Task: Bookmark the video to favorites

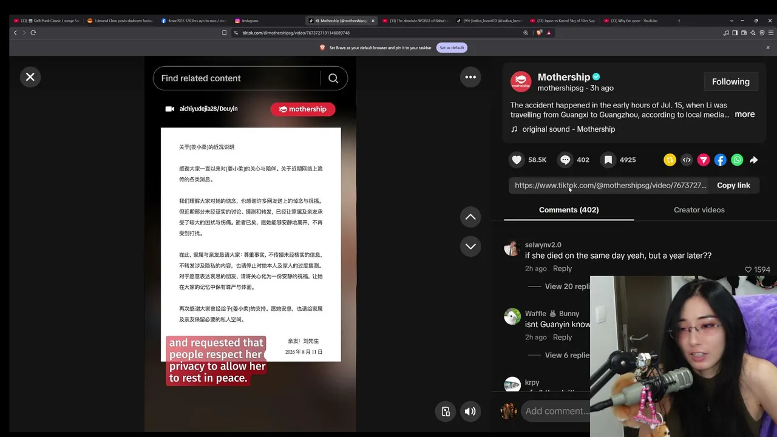Action: [608, 160]
